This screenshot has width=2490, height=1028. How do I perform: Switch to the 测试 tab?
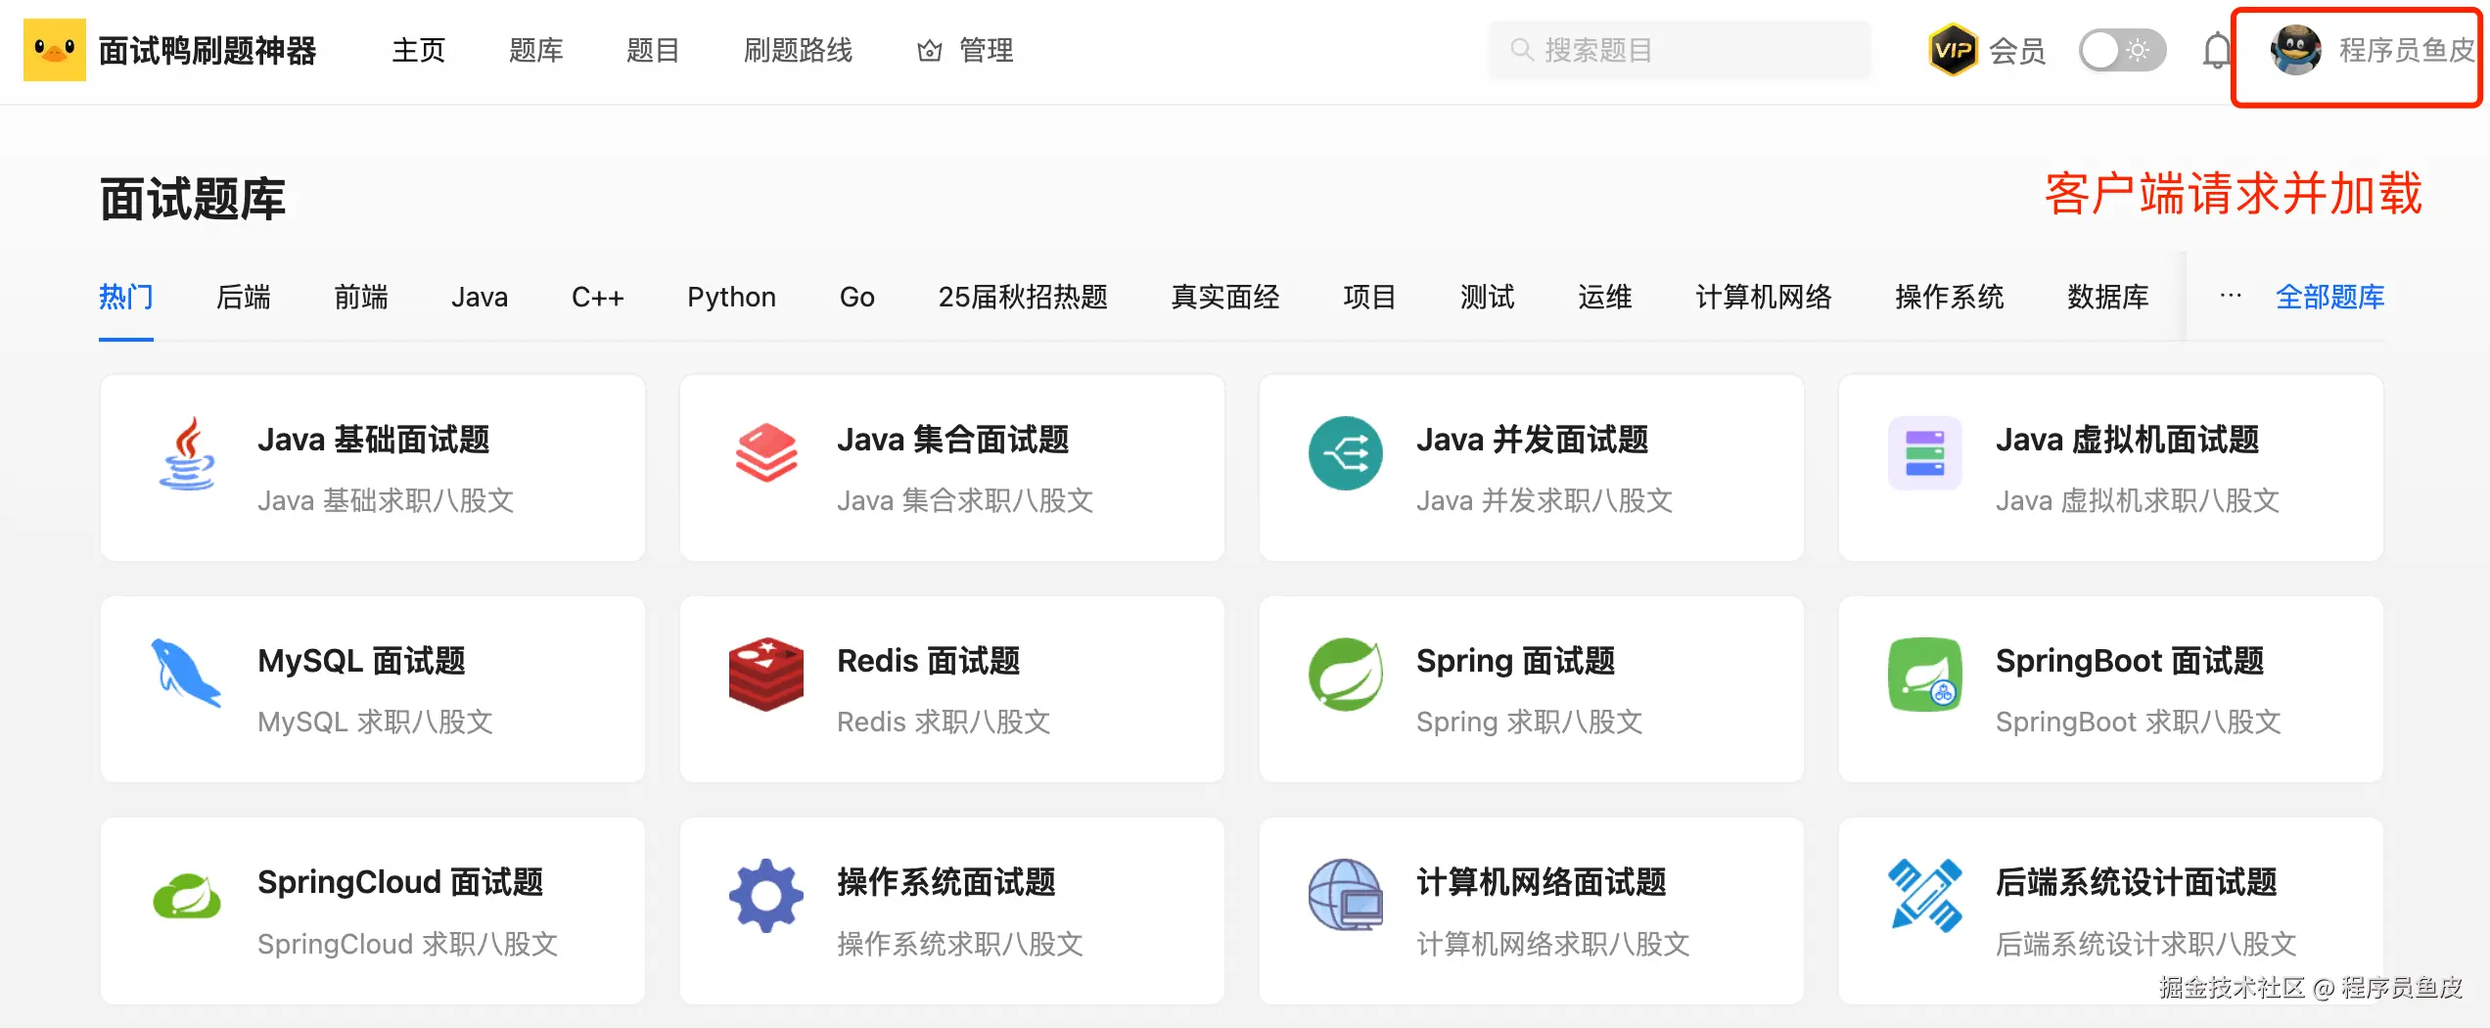pos(1488,297)
